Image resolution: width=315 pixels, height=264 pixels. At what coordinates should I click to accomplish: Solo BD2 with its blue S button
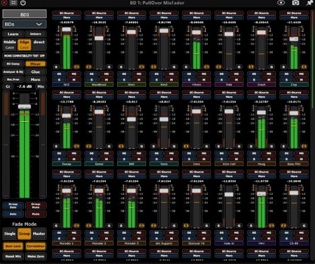[x=59, y=80]
